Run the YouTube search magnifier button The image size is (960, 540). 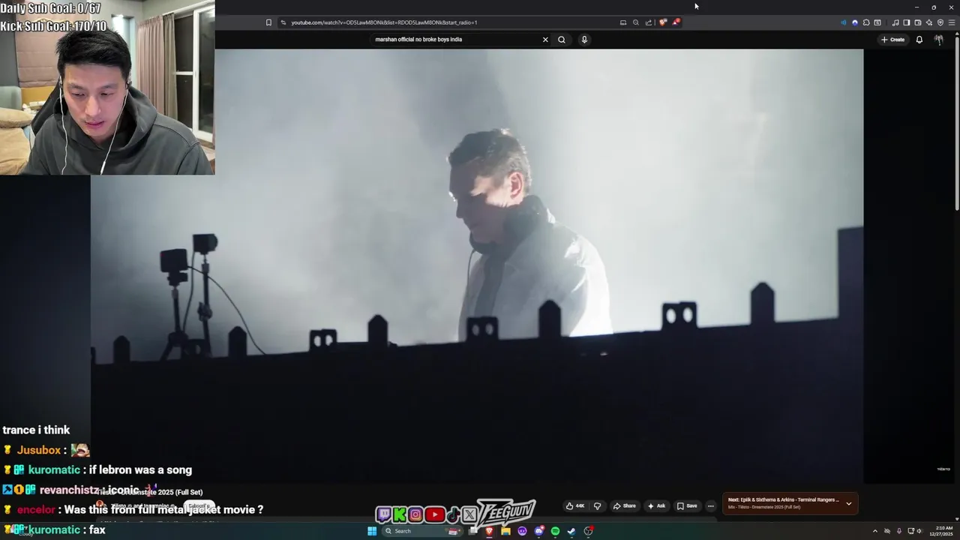coord(561,40)
